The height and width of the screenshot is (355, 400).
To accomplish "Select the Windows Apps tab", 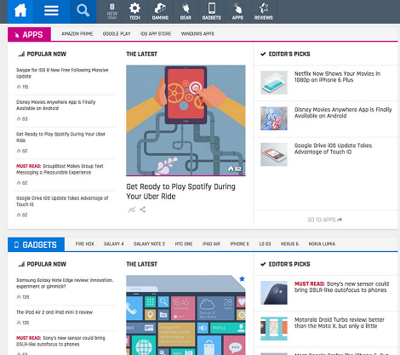I will [x=197, y=34].
